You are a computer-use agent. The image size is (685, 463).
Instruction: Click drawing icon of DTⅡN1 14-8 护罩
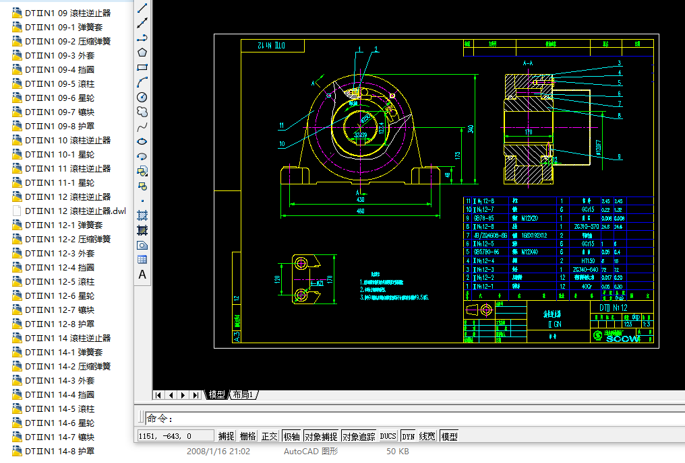click(x=17, y=452)
